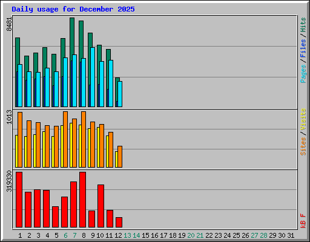Screen dimensions: 310x242
Task: Click the red 'KB F' legend label
Action: coord(303,221)
